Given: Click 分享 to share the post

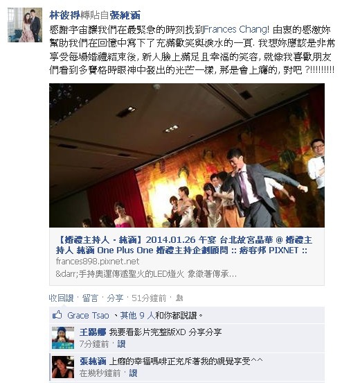Looking at the screenshot, I should 115,298.
